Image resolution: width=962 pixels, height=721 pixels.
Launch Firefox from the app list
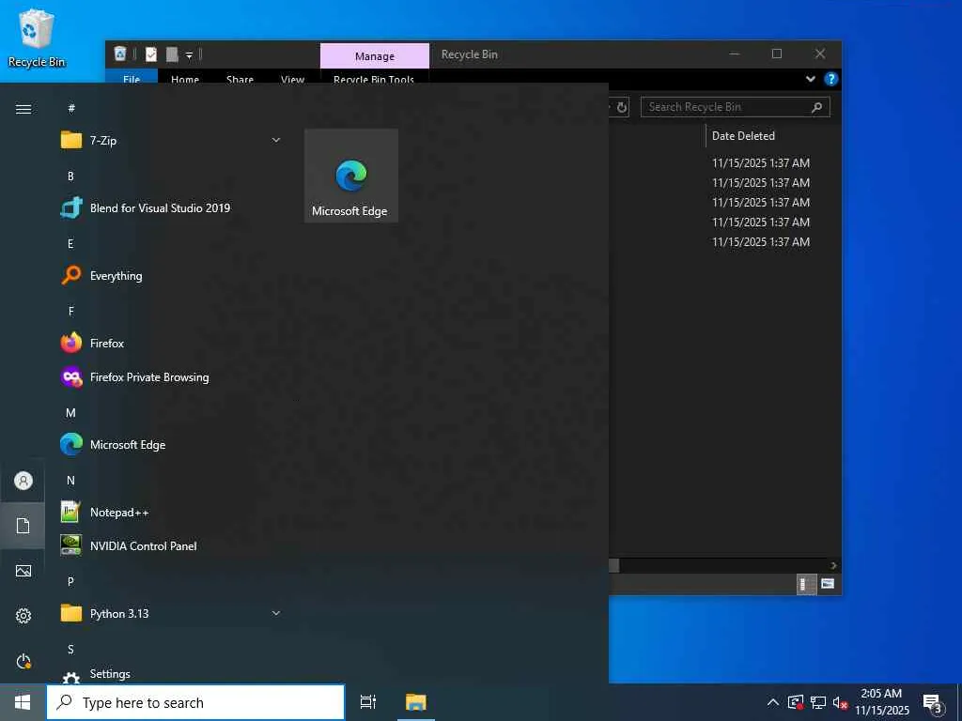pos(171,344)
